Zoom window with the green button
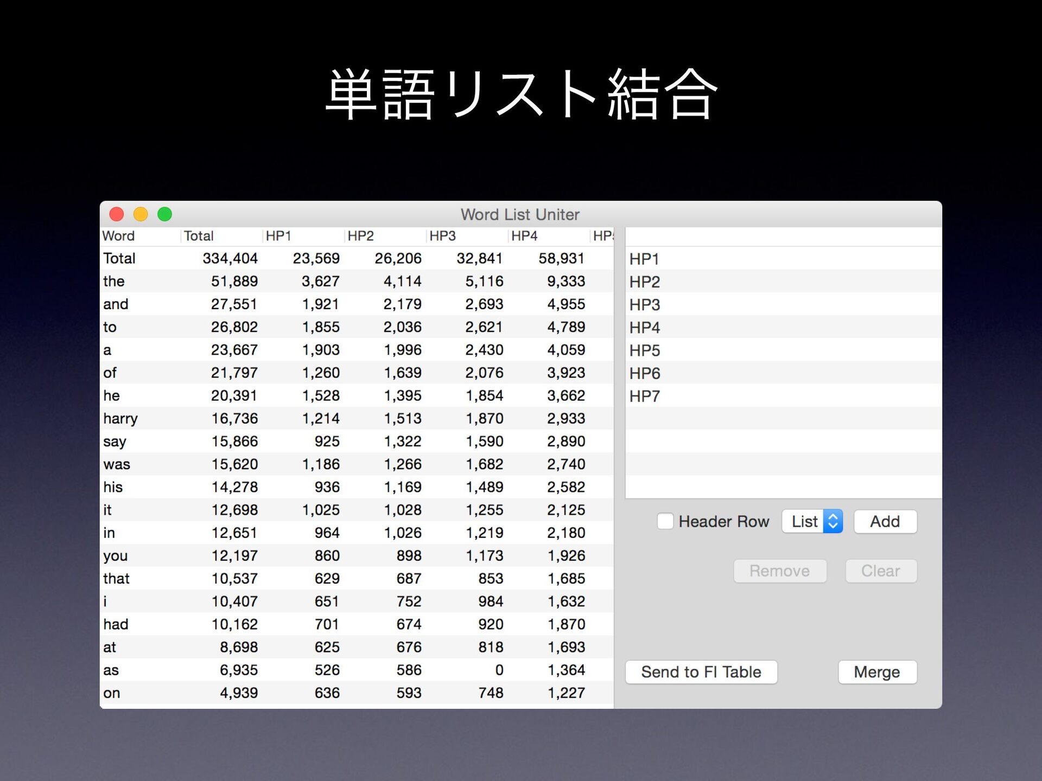The width and height of the screenshot is (1042, 781). coord(164,214)
